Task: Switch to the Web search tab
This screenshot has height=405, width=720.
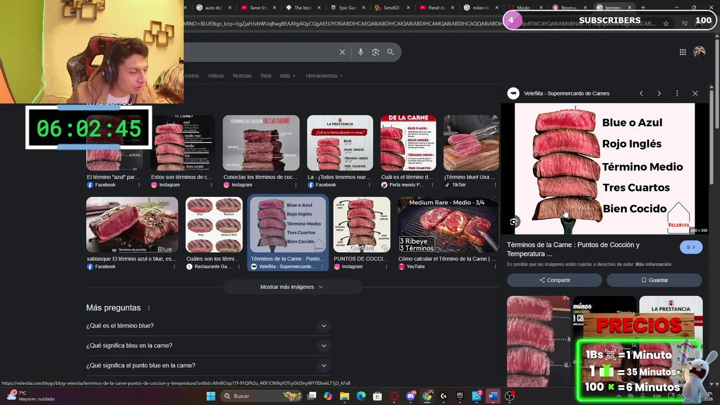Action: point(265,76)
